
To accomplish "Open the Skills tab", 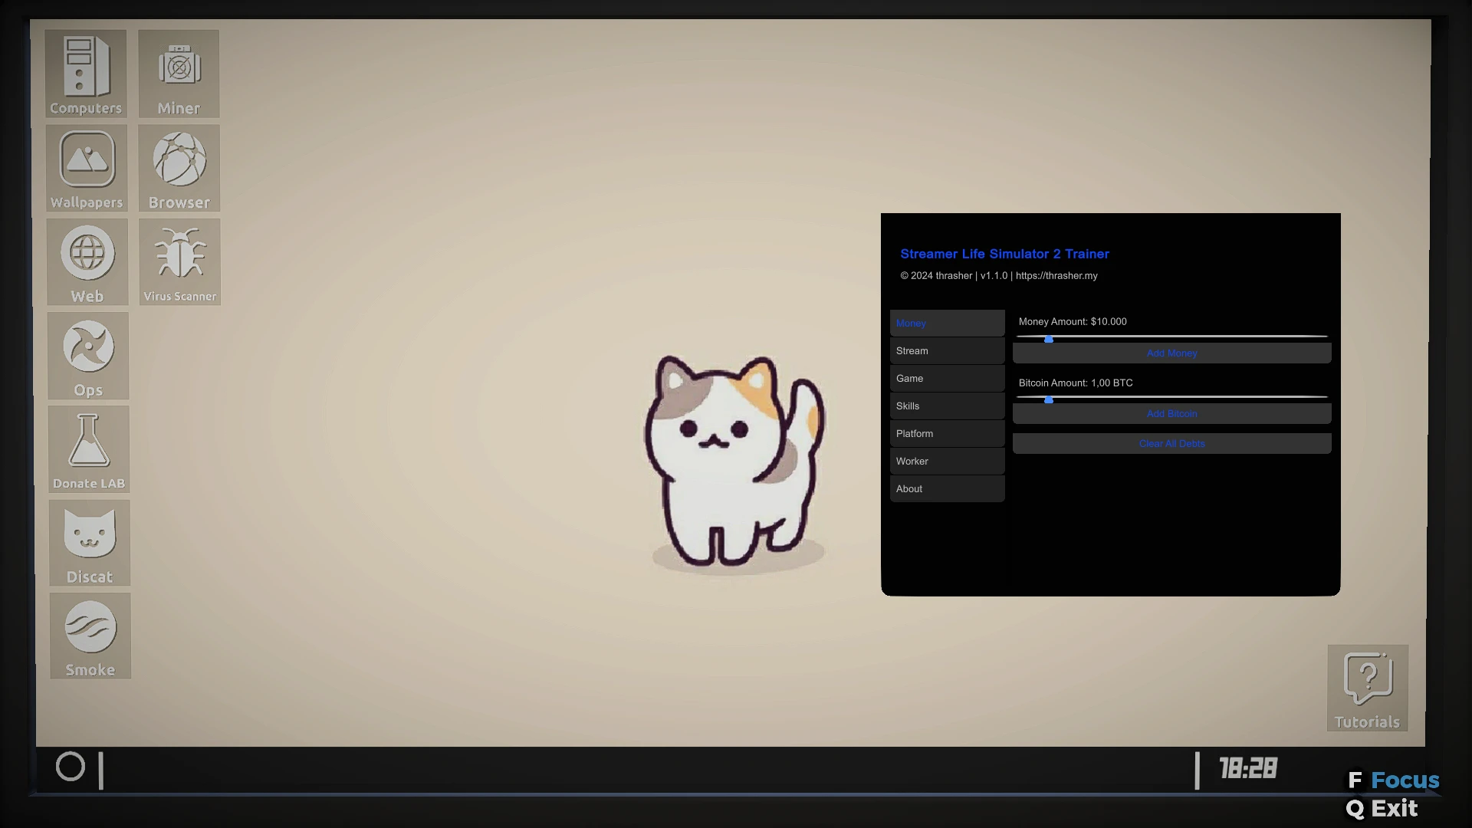I will (x=948, y=406).
